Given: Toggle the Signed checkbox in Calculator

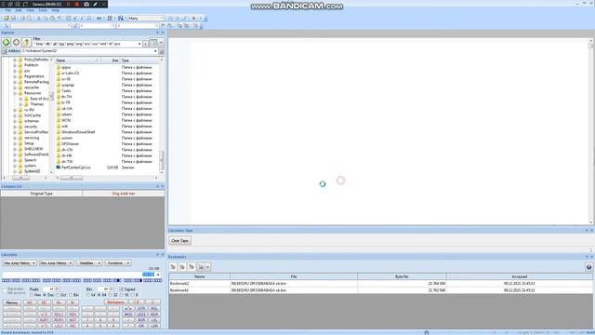Looking at the screenshot, I should (122, 289).
